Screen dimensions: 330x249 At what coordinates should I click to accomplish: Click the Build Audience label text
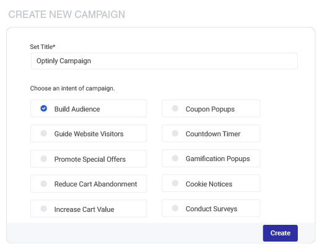click(77, 109)
